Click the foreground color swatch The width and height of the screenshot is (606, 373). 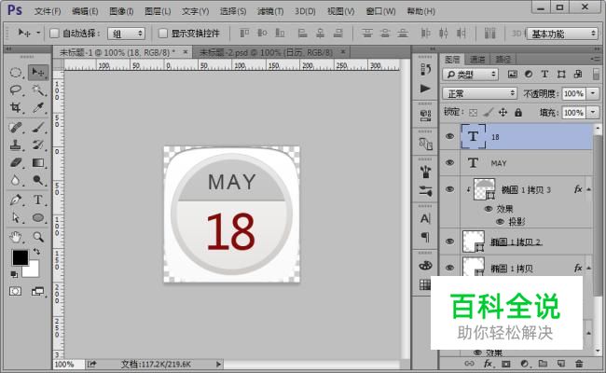point(20,257)
